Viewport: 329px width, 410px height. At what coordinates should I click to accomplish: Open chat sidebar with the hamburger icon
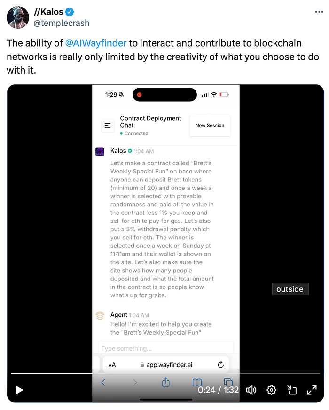(x=108, y=125)
